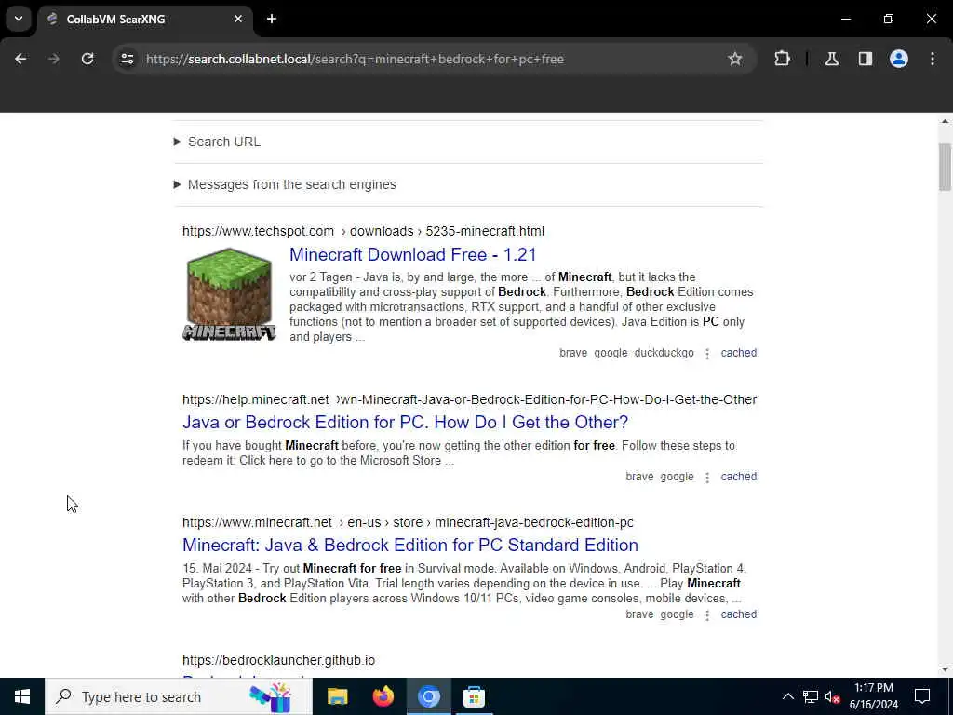This screenshot has width=953, height=715.
Task: Reload the current search page
Action: click(x=87, y=59)
